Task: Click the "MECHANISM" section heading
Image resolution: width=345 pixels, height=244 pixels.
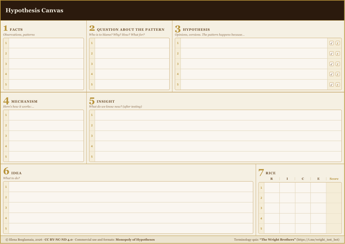Action: [24, 101]
